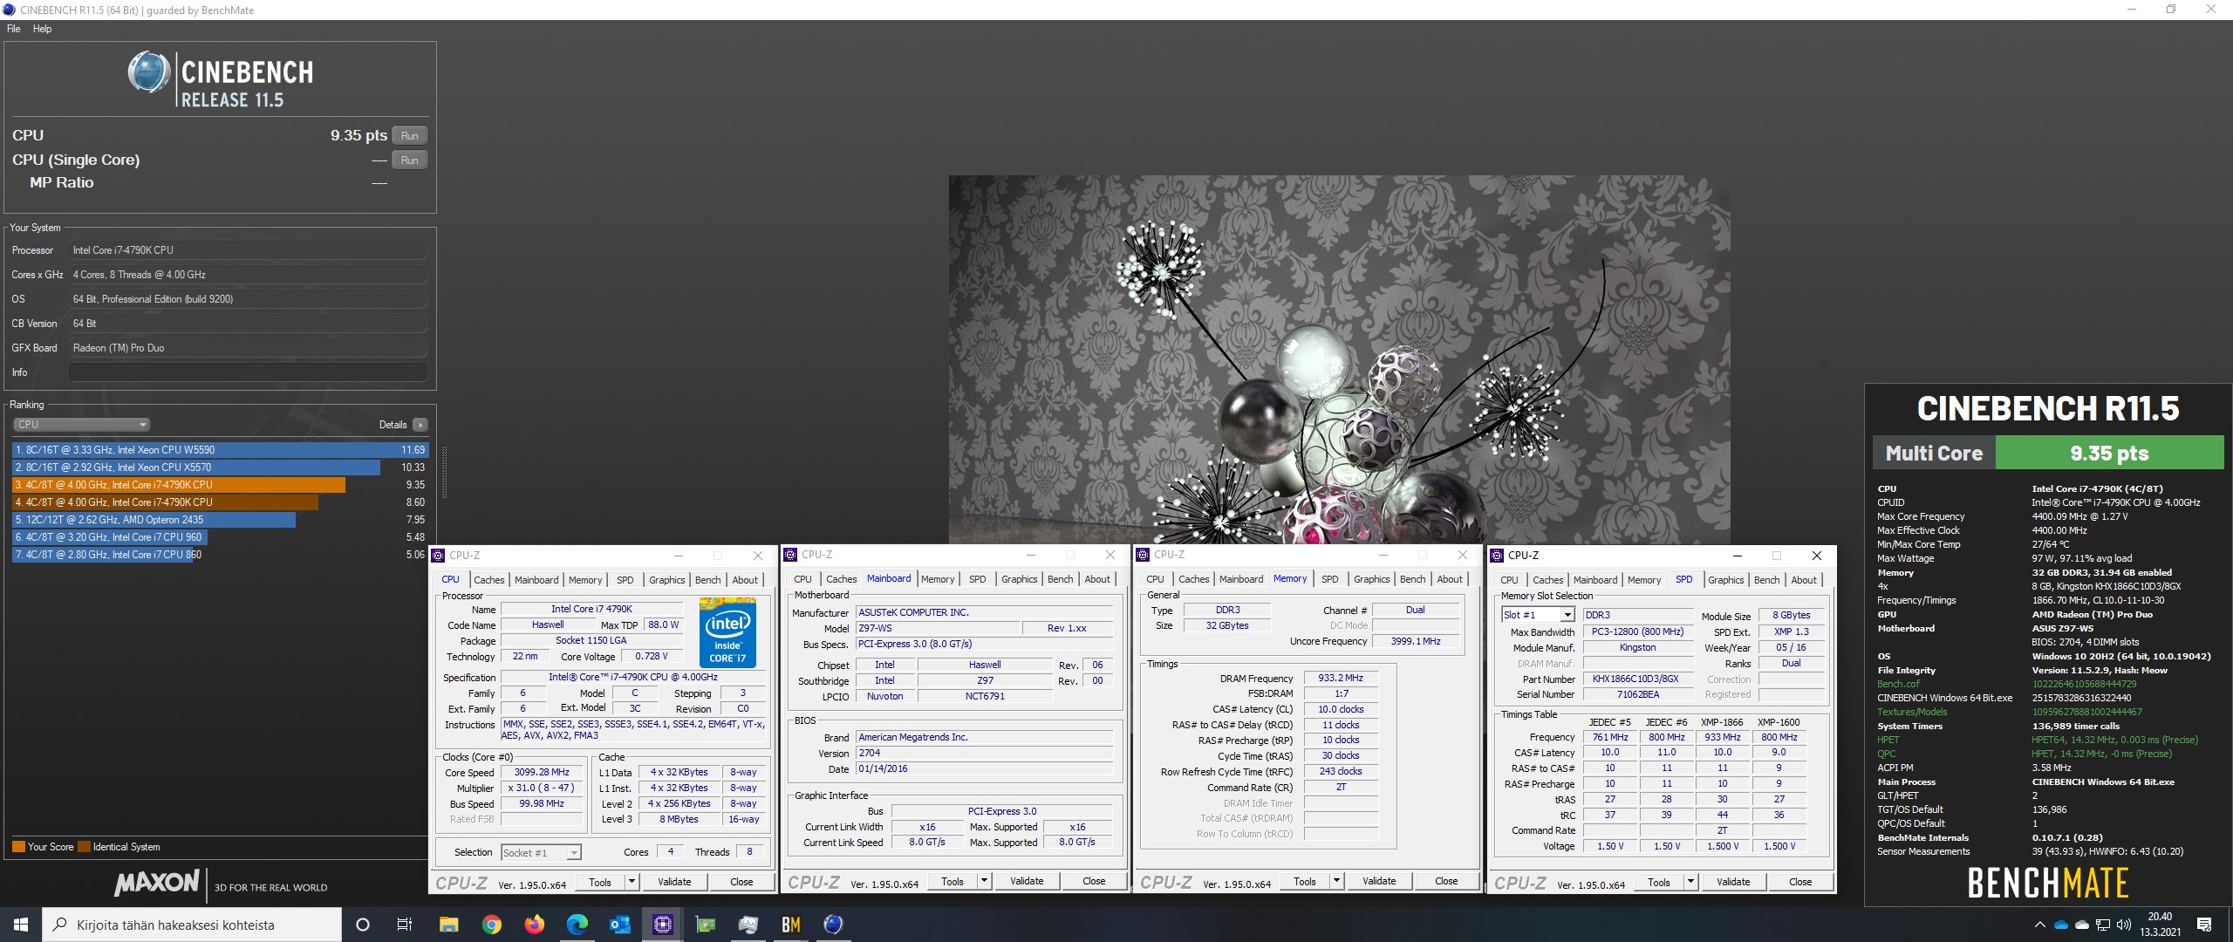Expand ranking Details arrow
Image resolution: width=2233 pixels, height=942 pixels.
tap(420, 425)
